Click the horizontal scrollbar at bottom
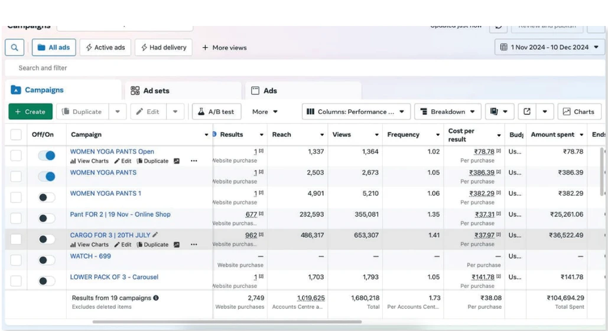 (227, 322)
